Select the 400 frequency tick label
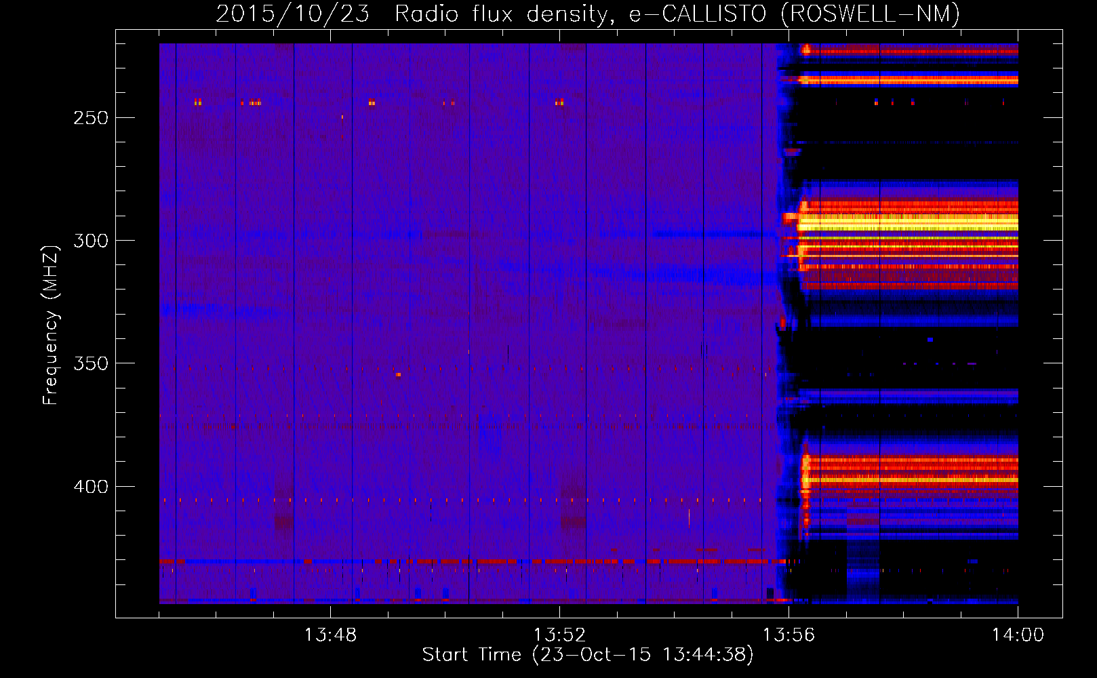 (x=90, y=487)
